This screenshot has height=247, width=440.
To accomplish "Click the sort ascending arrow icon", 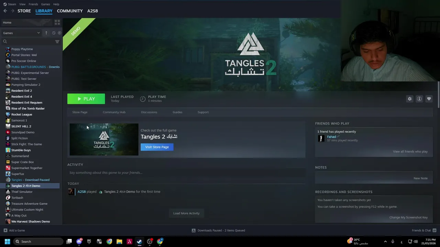I will point(46,33).
